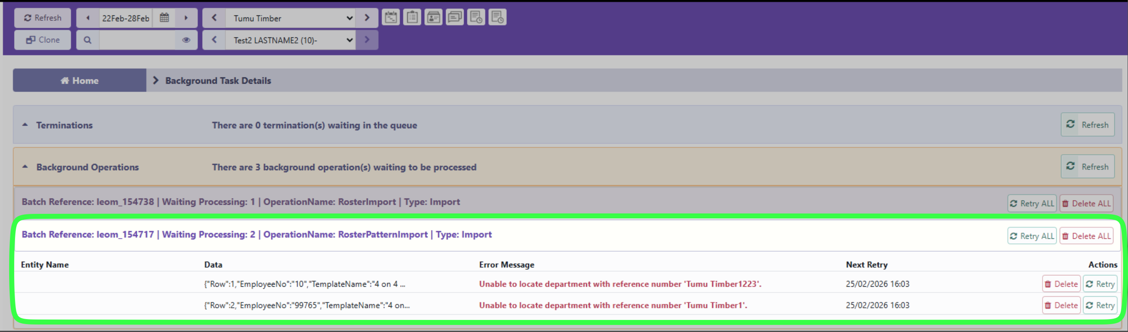Click the Next Retry column header
The image size is (1128, 332).
(x=867, y=265)
